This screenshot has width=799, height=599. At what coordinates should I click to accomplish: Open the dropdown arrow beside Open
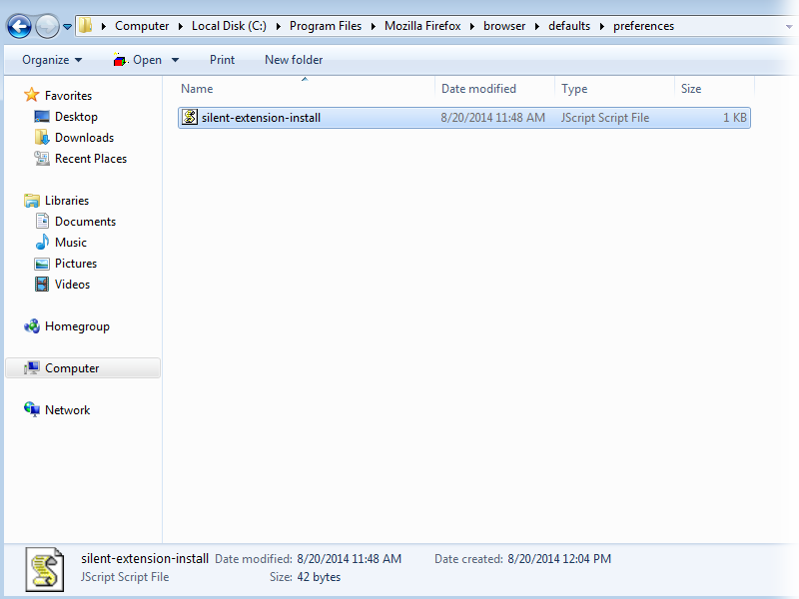click(x=176, y=60)
